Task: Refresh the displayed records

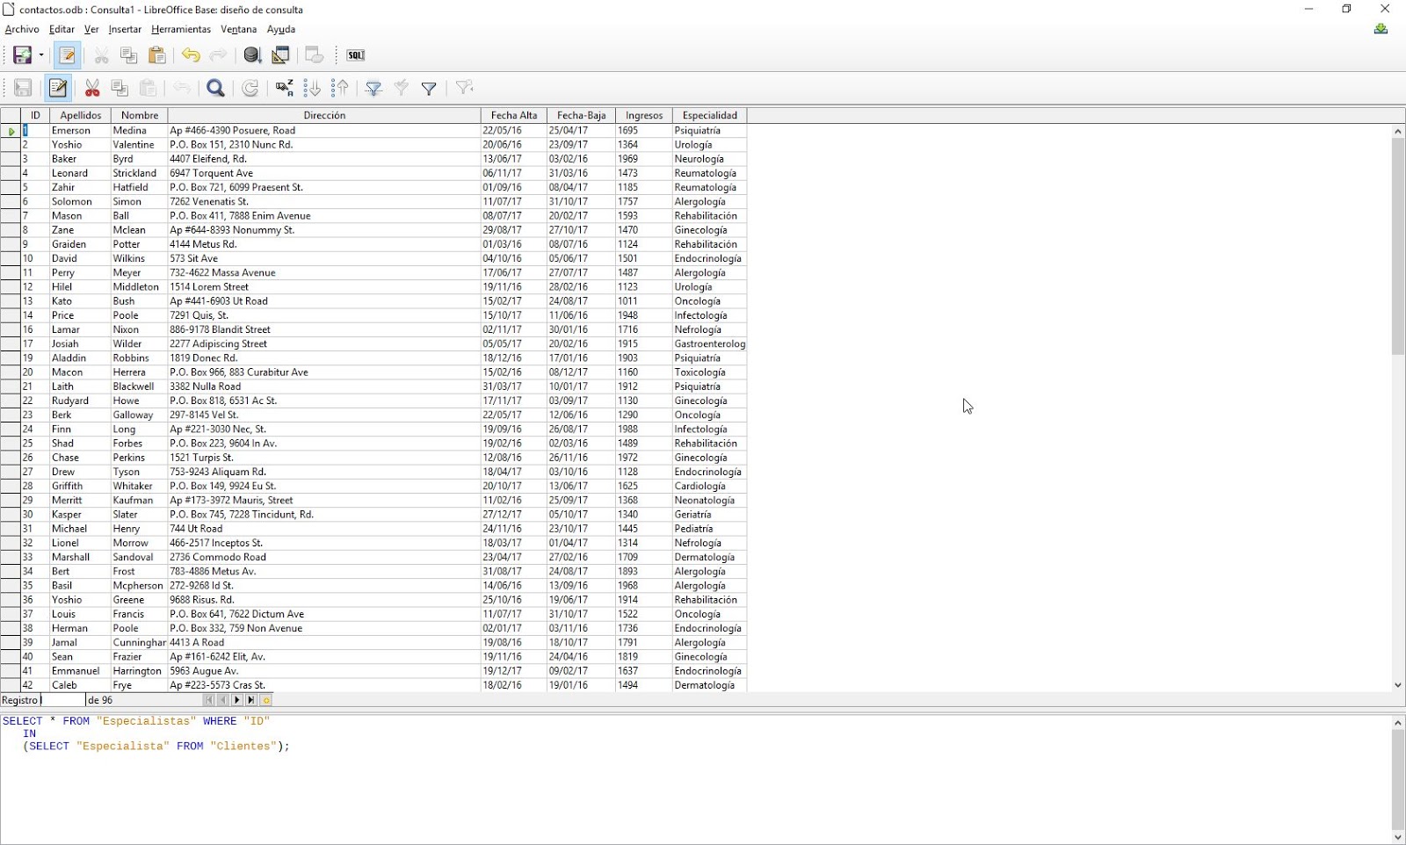Action: point(250,87)
